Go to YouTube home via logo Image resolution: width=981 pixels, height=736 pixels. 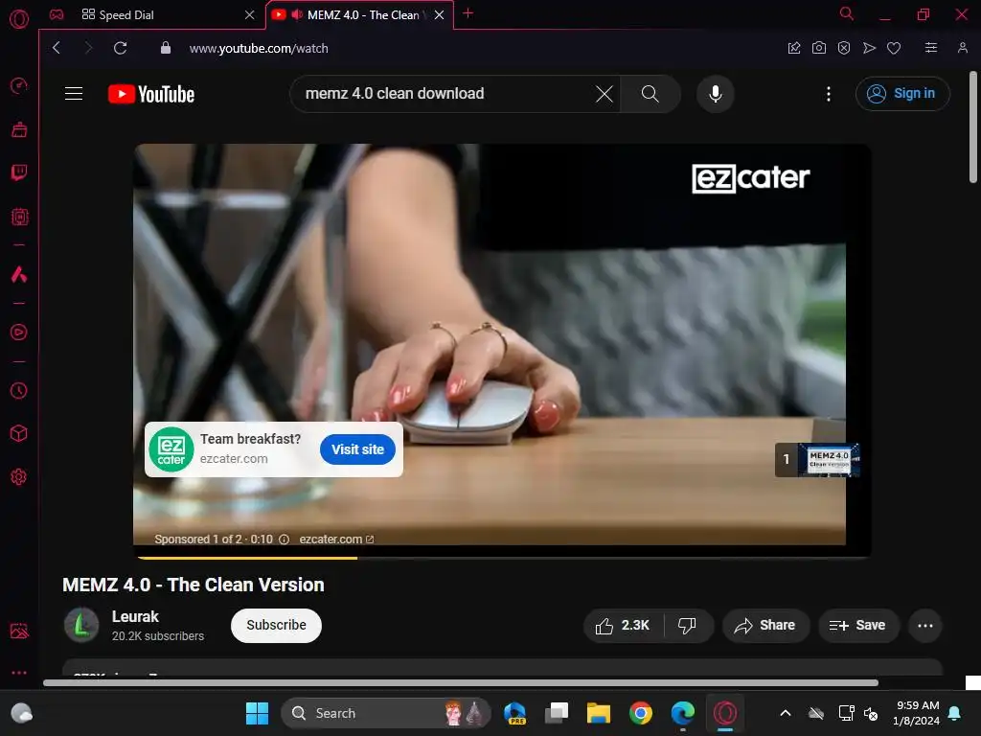pyautogui.click(x=151, y=95)
